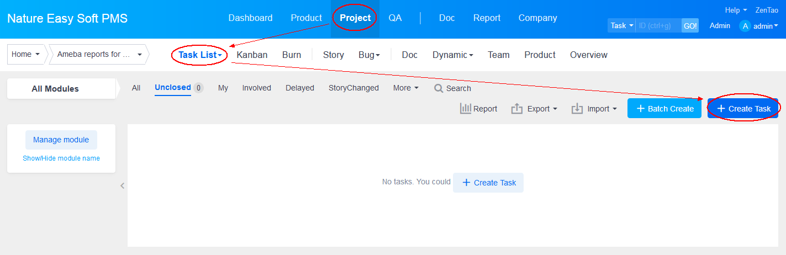Click Create Task link in empty list
Image resolution: width=786 pixels, height=255 pixels.
pos(488,183)
